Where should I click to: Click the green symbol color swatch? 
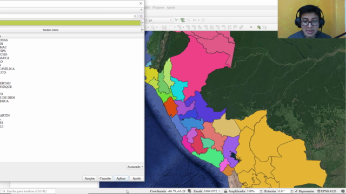click(x=70, y=23)
